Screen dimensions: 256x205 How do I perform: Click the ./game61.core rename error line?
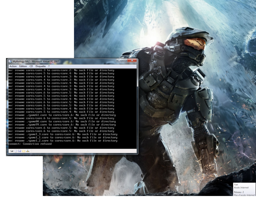(62, 115)
